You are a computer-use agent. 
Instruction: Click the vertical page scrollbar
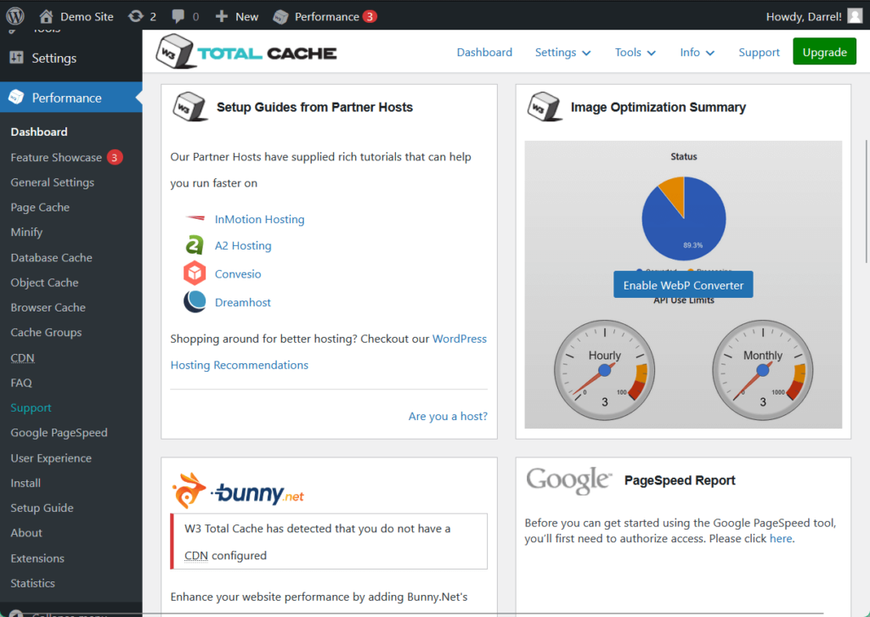(867, 200)
